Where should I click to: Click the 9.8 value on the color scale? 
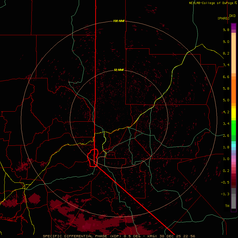coord(226,30)
